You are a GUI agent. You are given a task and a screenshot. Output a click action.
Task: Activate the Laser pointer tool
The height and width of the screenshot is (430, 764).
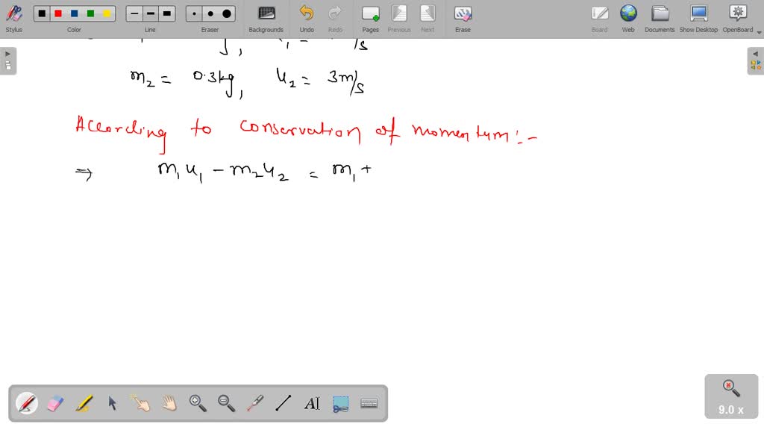point(254,403)
